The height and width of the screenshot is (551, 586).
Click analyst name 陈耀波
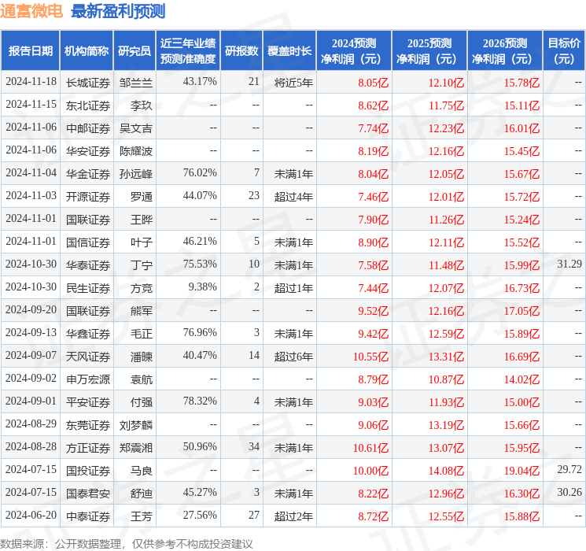pos(136,151)
